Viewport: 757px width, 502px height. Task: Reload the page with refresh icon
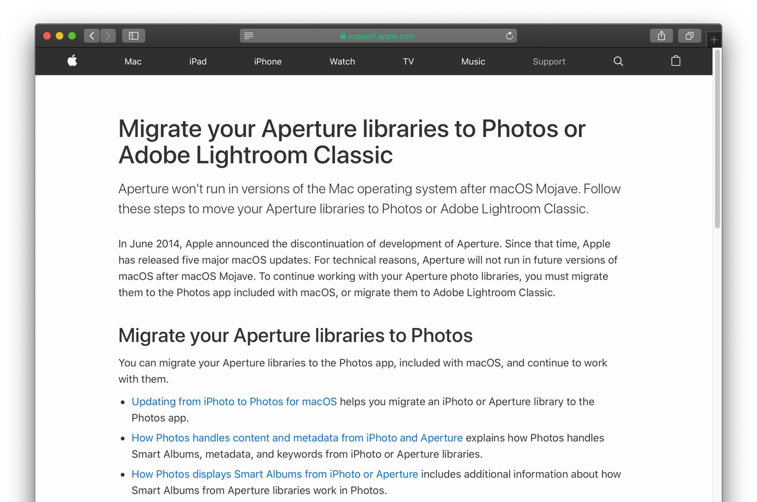click(x=509, y=36)
